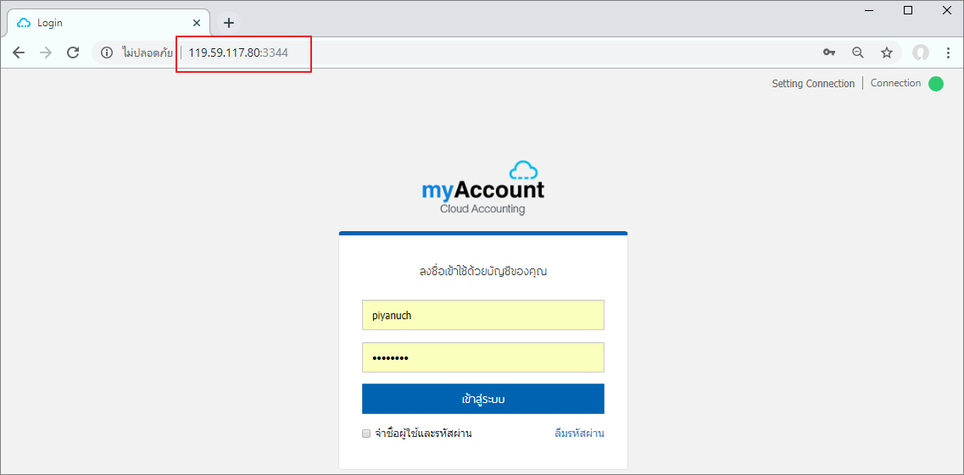Screen dimensions: 964x475
Task: Click the ลงชื่อเข้าใช้ด้วยบัญชีของคุณ heading text
Action: (483, 271)
